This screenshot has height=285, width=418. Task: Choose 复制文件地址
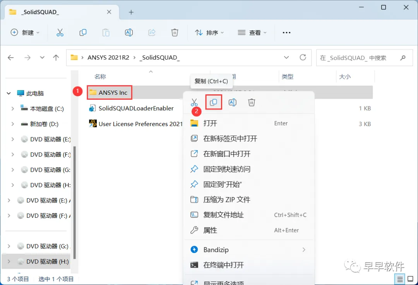pyautogui.click(x=249, y=215)
